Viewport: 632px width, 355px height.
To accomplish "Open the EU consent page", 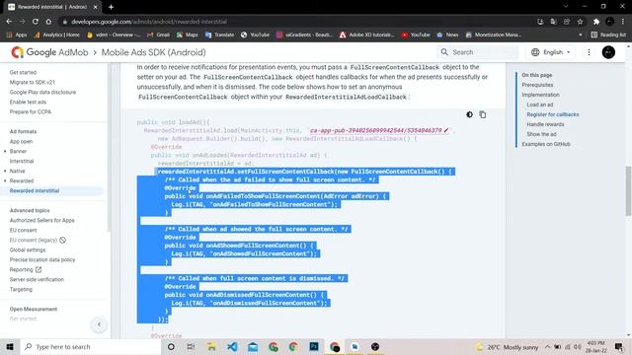I will click(x=23, y=230).
